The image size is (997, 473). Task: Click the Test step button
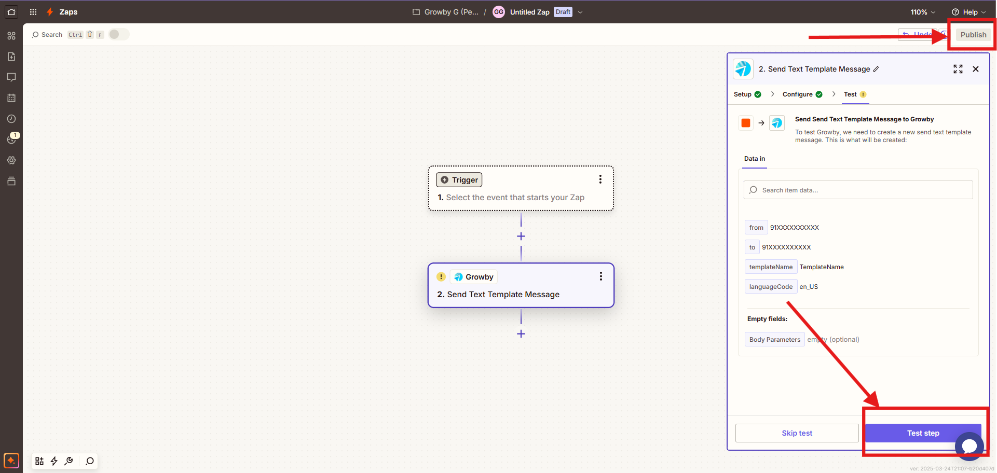coord(923,433)
